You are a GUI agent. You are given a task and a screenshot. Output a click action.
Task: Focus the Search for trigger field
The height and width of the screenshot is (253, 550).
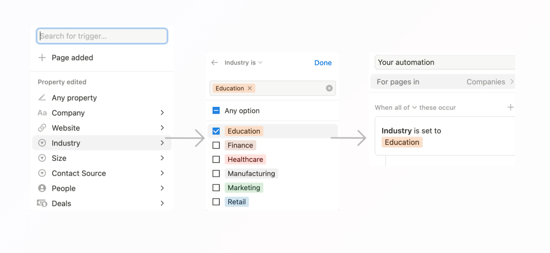(x=102, y=36)
